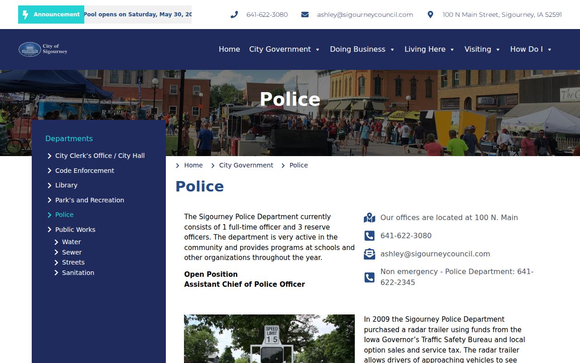Click the City of Sigourney logo
Image resolution: width=580 pixels, height=363 pixels.
tap(43, 49)
